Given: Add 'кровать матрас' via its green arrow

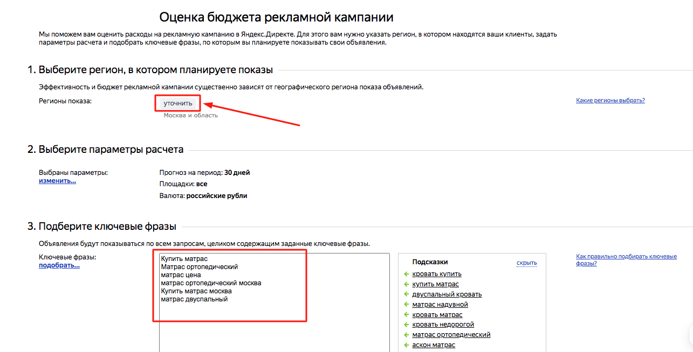Looking at the screenshot, I should click(407, 315).
